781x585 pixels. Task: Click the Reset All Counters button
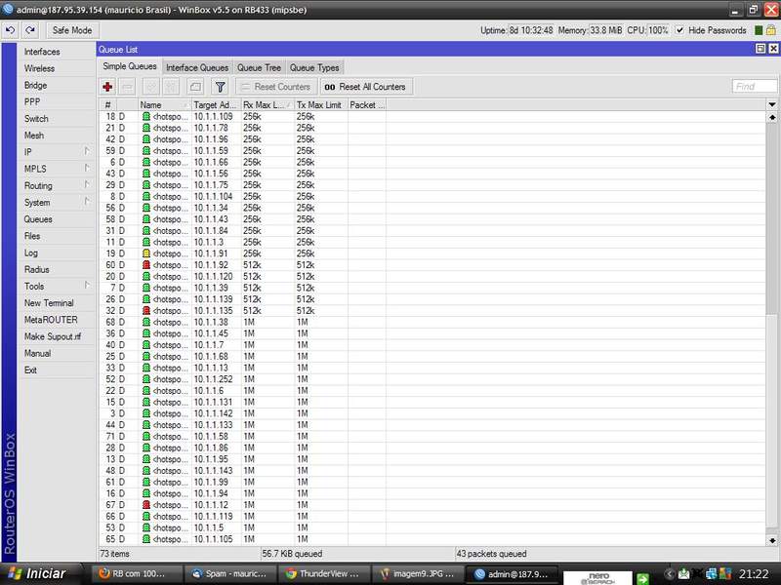365,87
